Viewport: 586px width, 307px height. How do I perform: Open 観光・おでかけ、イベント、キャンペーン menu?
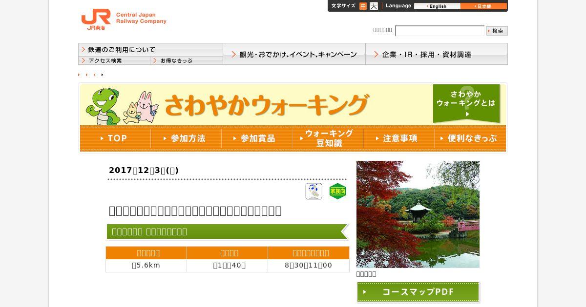pos(294,54)
